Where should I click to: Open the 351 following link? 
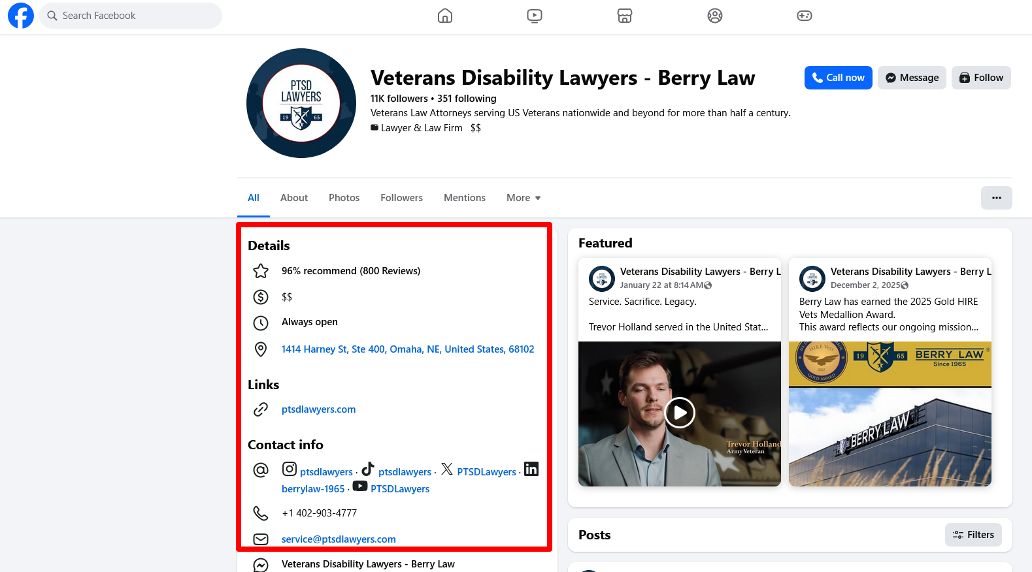467,99
